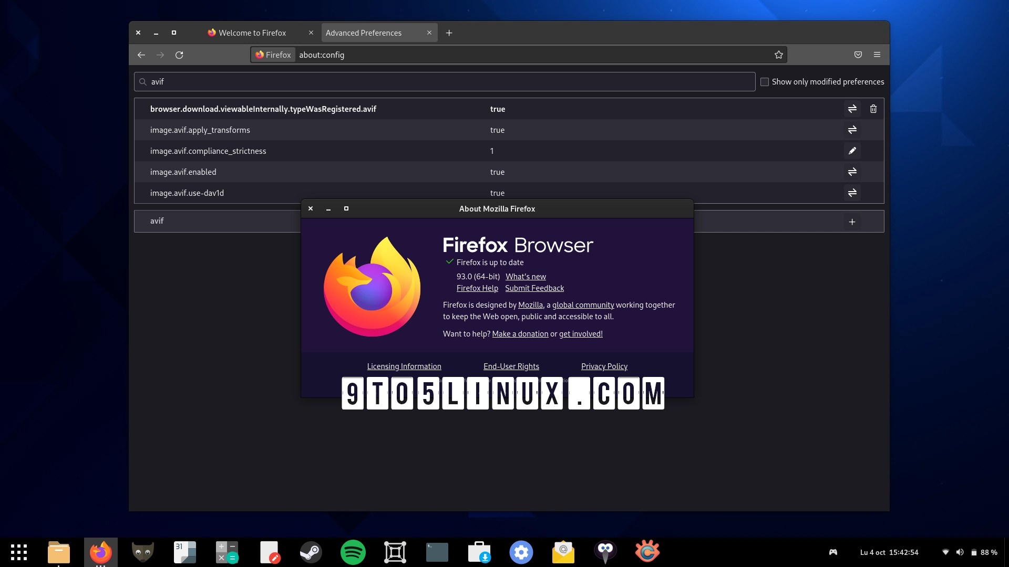The height and width of the screenshot is (567, 1009).
Task: Select the Advanced Preferences tab
Action: tap(364, 33)
